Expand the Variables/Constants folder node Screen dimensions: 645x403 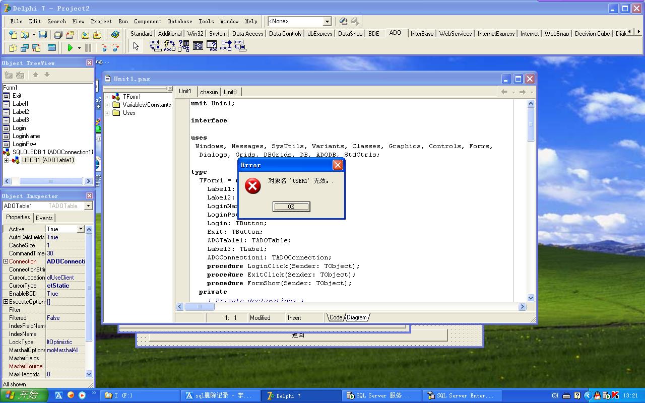tap(107, 105)
